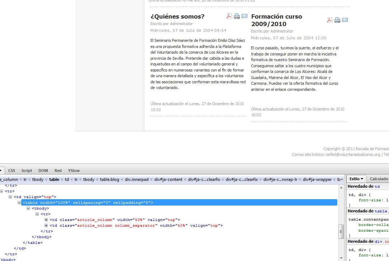Click the HTML panel scroll up arrow
The height and width of the screenshot is (261, 389).
341,188
